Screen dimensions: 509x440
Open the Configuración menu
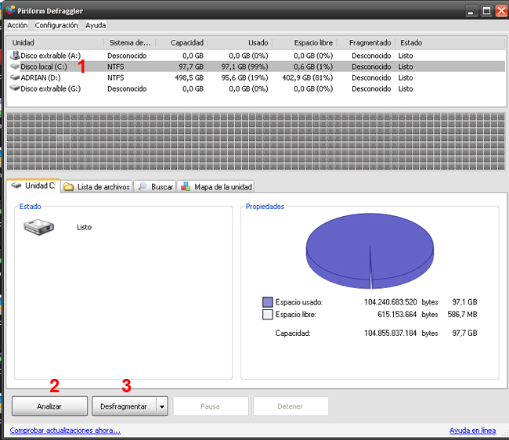[x=56, y=25]
